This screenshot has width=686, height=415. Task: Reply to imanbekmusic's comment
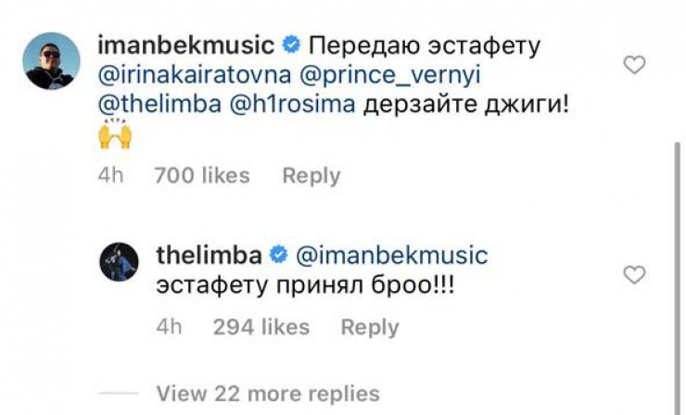311,174
